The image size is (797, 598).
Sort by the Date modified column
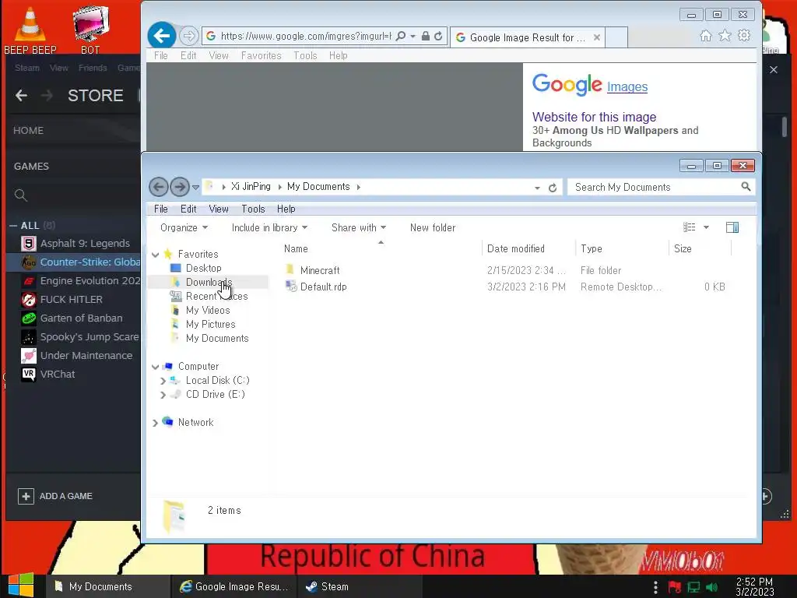click(515, 248)
